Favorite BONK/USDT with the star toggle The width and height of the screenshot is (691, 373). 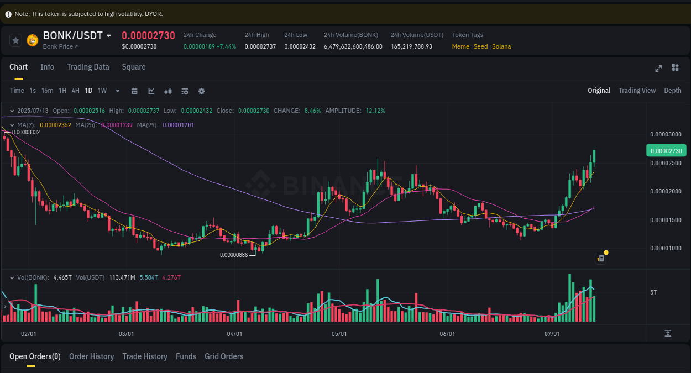[x=15, y=40]
